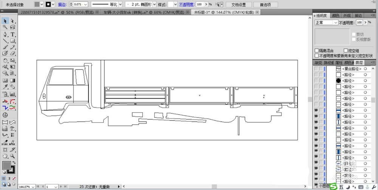
Task: Select the Type tool
Action: point(12,34)
